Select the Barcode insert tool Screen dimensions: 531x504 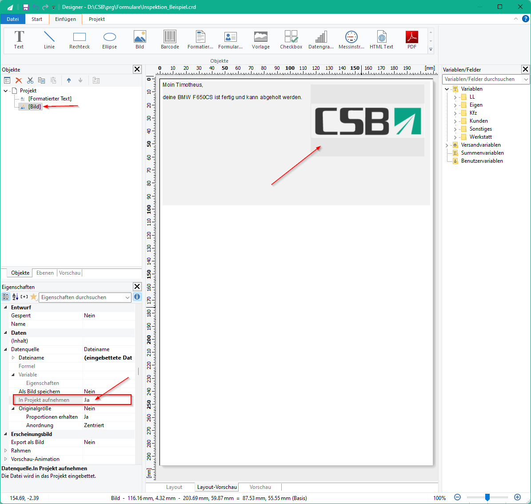coord(170,40)
